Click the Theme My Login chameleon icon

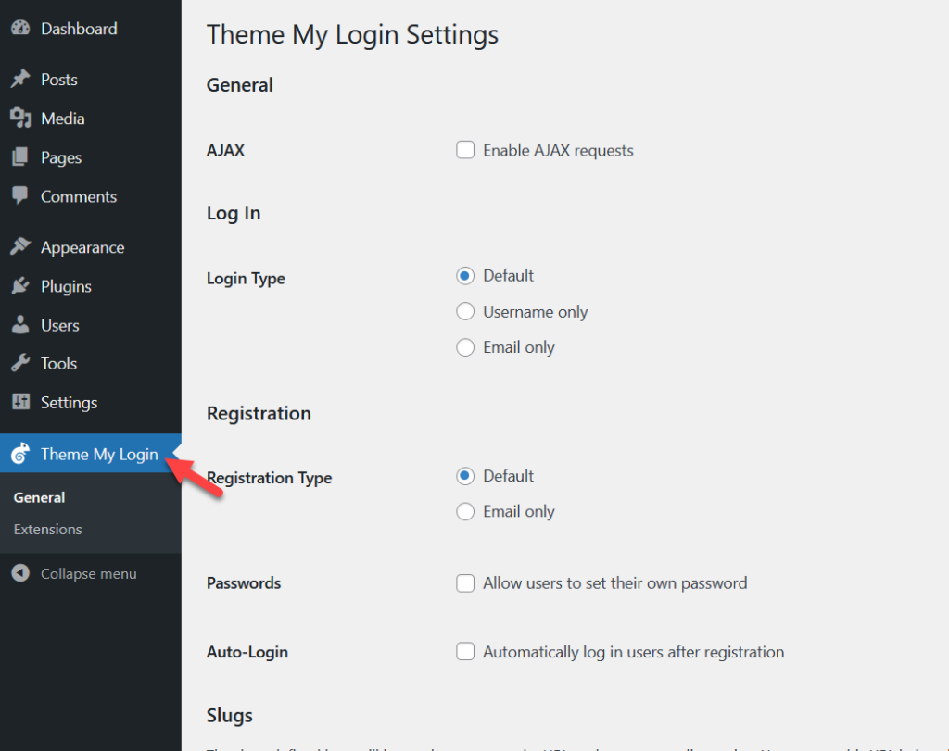[20, 454]
